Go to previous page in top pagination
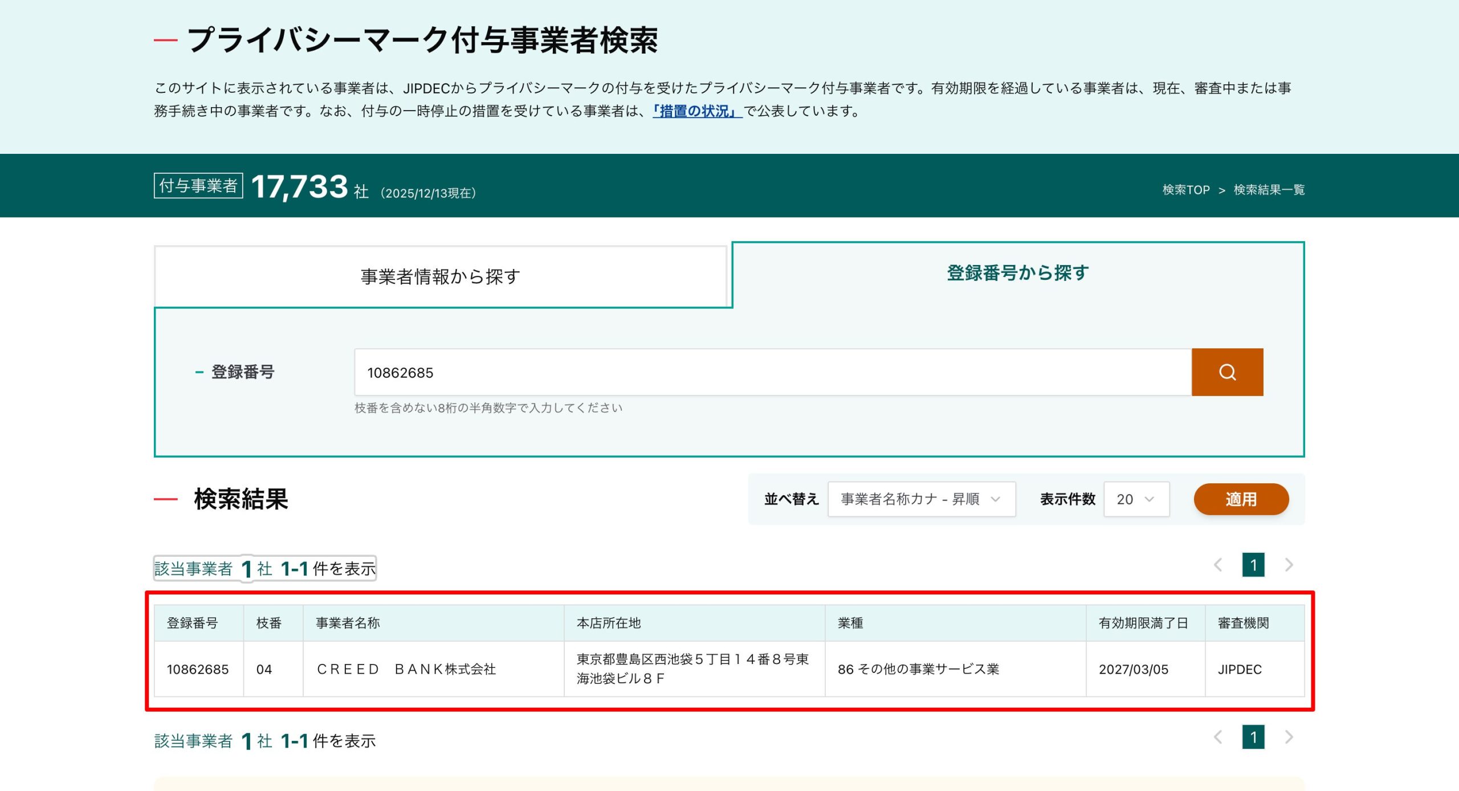The width and height of the screenshot is (1459, 791). [x=1218, y=565]
